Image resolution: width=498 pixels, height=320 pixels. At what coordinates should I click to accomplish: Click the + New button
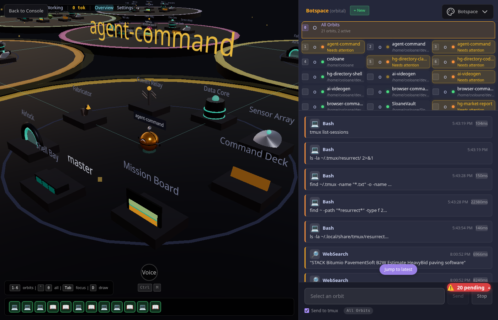tap(359, 10)
